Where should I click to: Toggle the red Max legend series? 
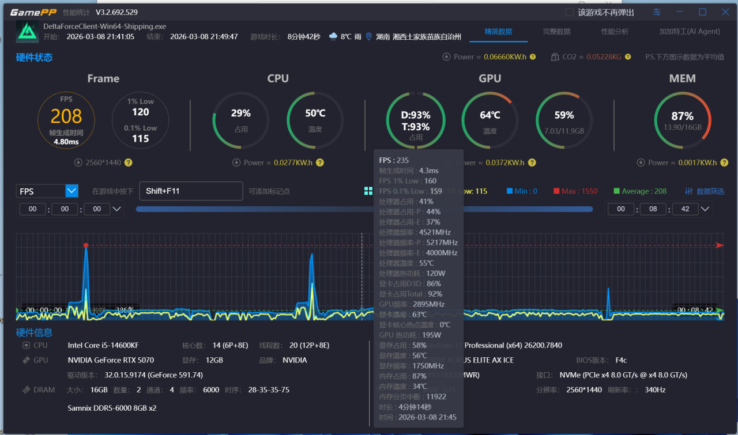point(575,191)
